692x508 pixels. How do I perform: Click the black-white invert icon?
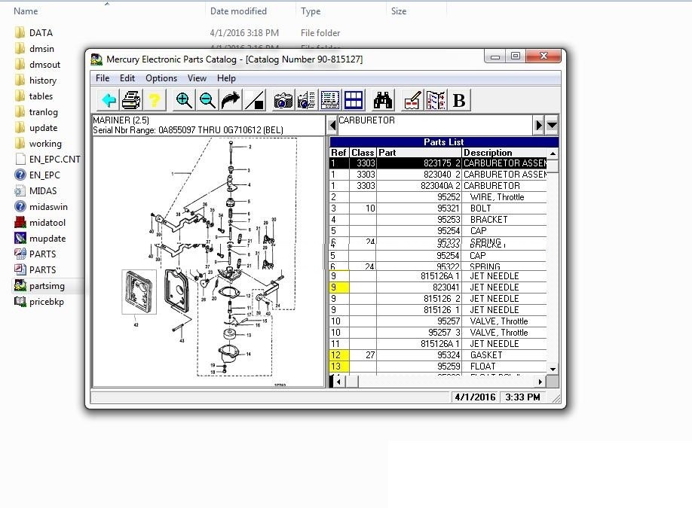pos(254,100)
